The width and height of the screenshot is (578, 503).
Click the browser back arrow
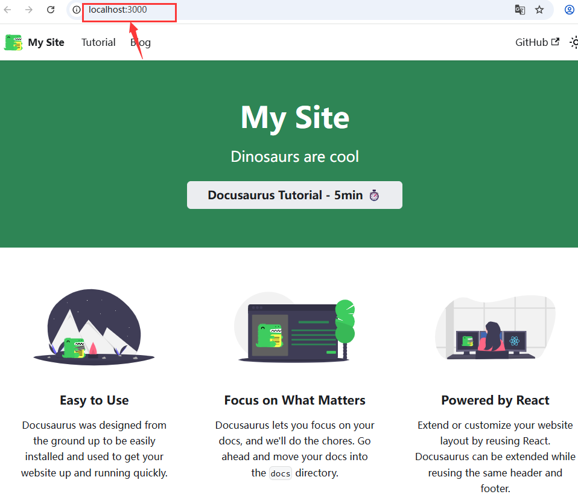click(8, 10)
